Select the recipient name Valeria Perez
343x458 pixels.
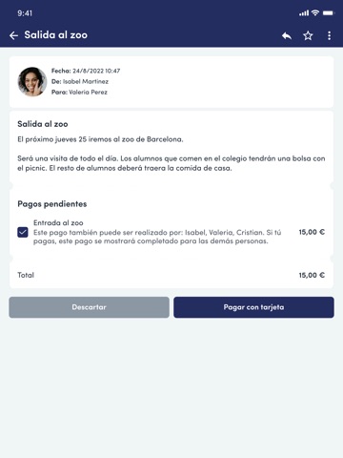tap(88, 93)
